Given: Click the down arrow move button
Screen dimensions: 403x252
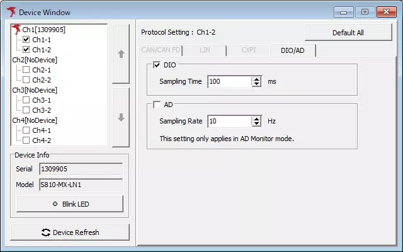Looking at the screenshot, I should pos(121,117).
